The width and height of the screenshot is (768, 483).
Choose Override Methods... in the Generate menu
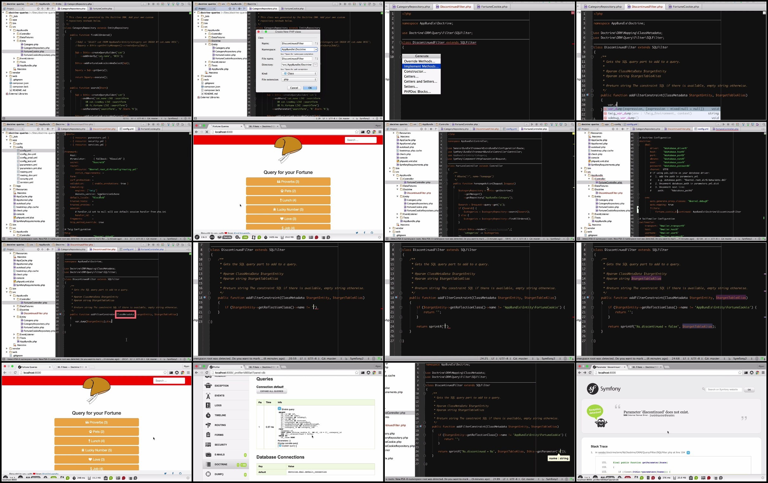coord(421,61)
